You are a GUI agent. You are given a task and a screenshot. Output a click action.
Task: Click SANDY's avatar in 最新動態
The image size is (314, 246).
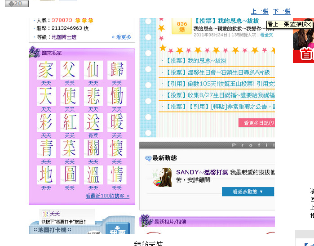(162, 177)
